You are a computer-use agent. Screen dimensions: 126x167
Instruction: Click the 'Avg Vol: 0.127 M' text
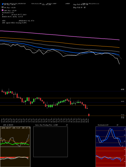point(80,5)
